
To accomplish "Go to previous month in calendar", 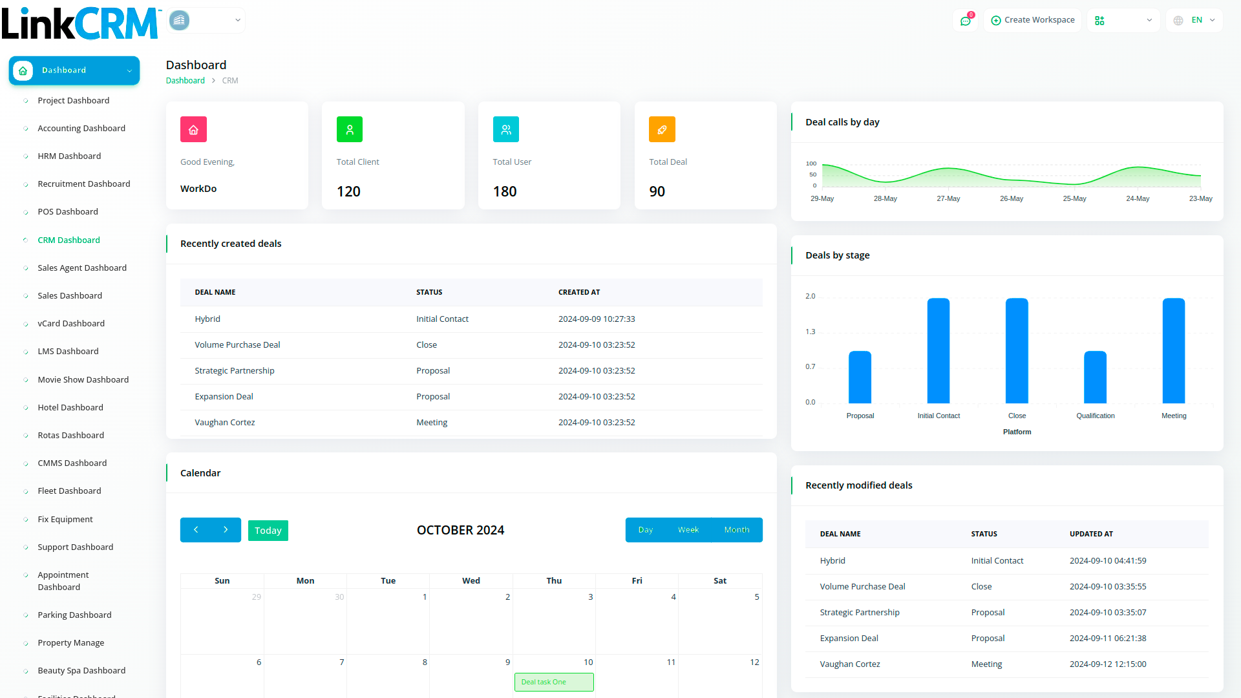I will pos(196,530).
